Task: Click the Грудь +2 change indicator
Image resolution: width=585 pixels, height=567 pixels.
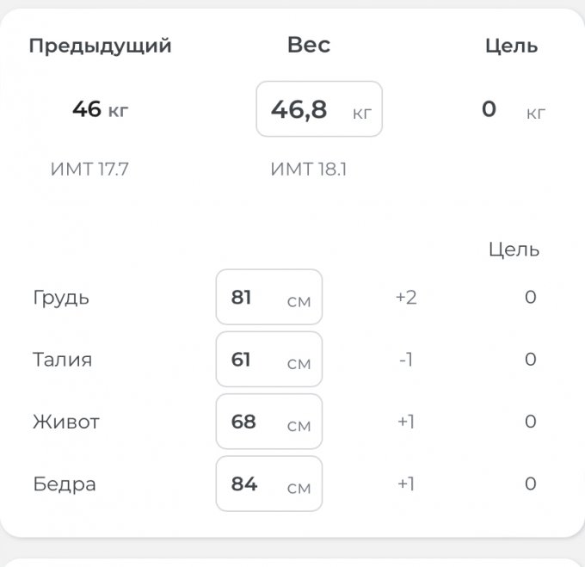Action: tap(406, 298)
